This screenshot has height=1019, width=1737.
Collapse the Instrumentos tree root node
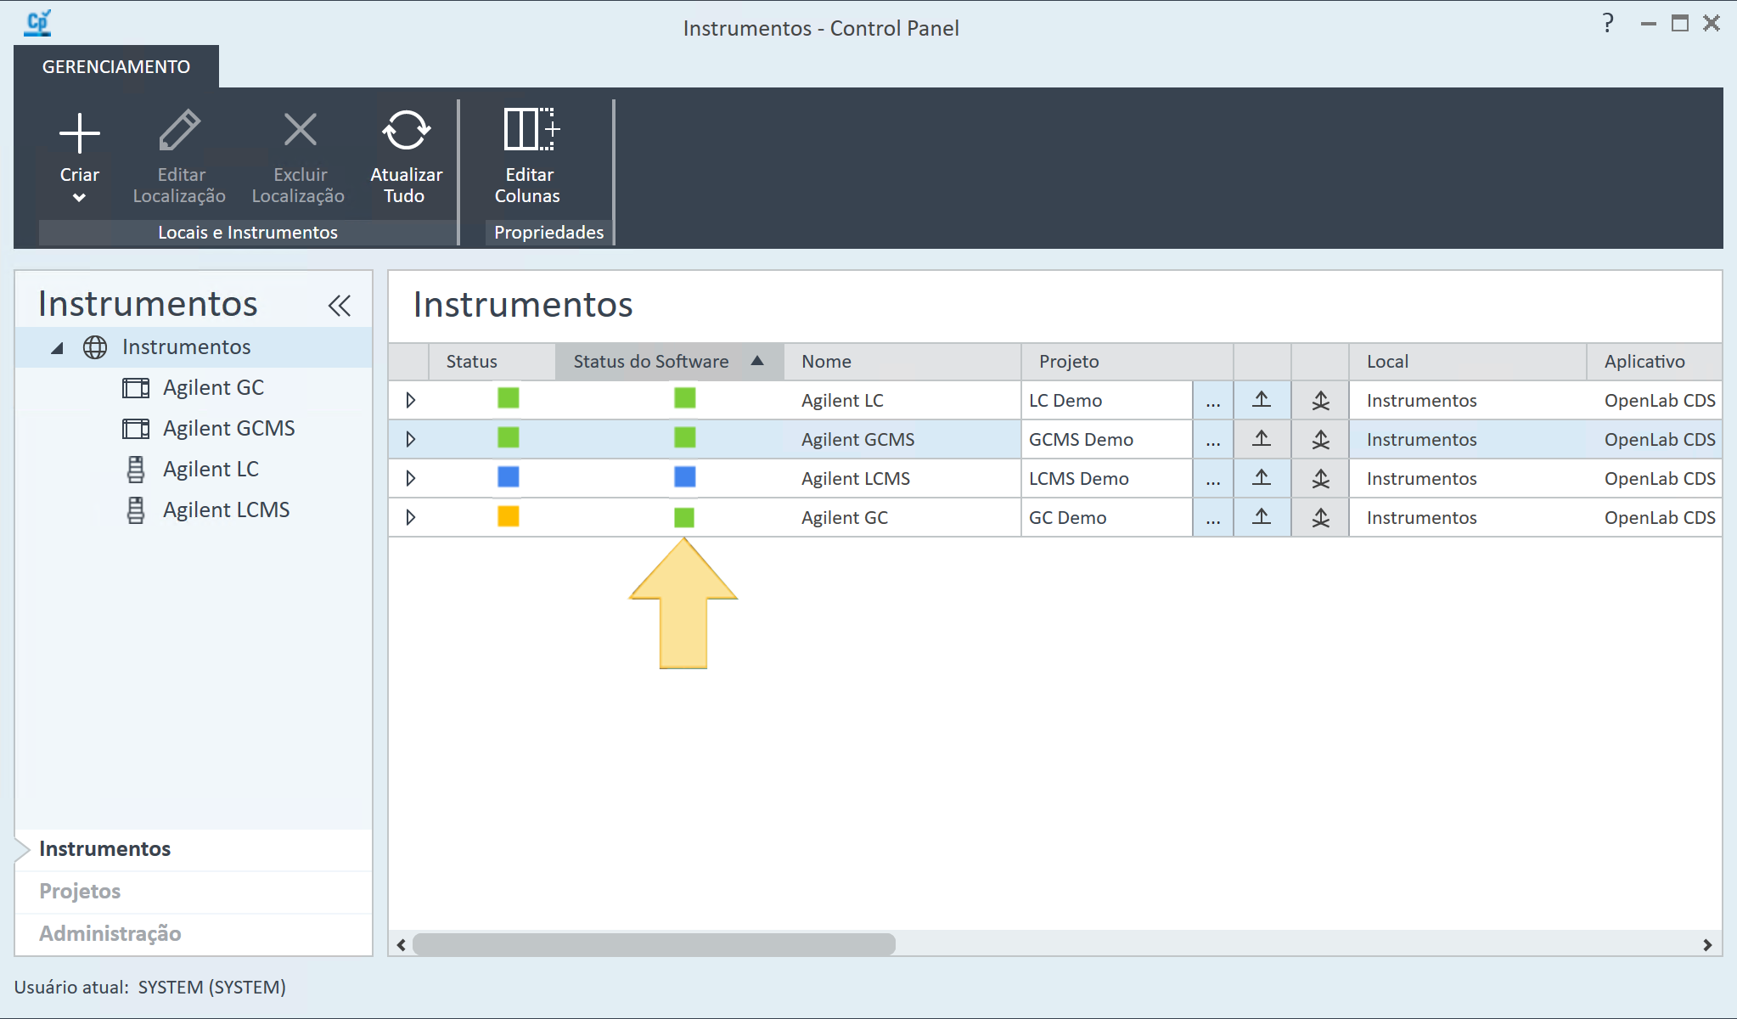click(x=57, y=347)
